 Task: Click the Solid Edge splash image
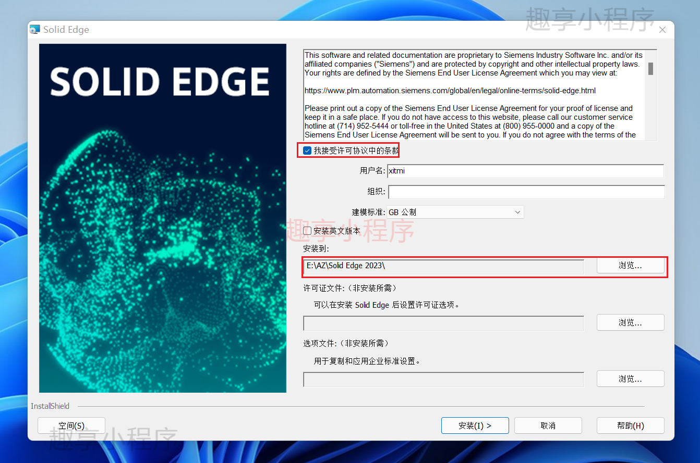(x=163, y=218)
